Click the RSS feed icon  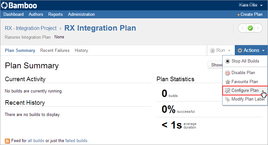coord(7,141)
